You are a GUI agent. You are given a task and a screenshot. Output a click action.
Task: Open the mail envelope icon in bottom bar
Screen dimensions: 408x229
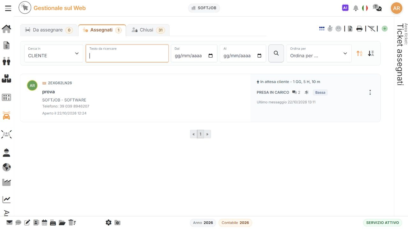pyautogui.click(x=10, y=223)
